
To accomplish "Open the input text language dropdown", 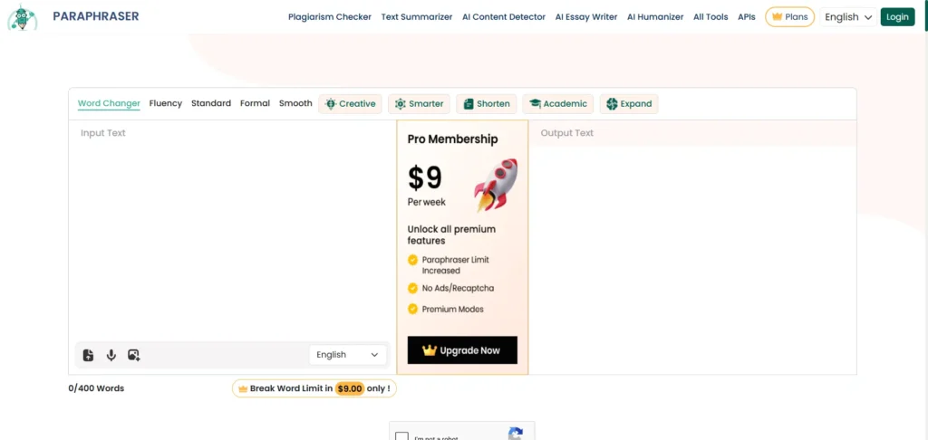I will (348, 355).
